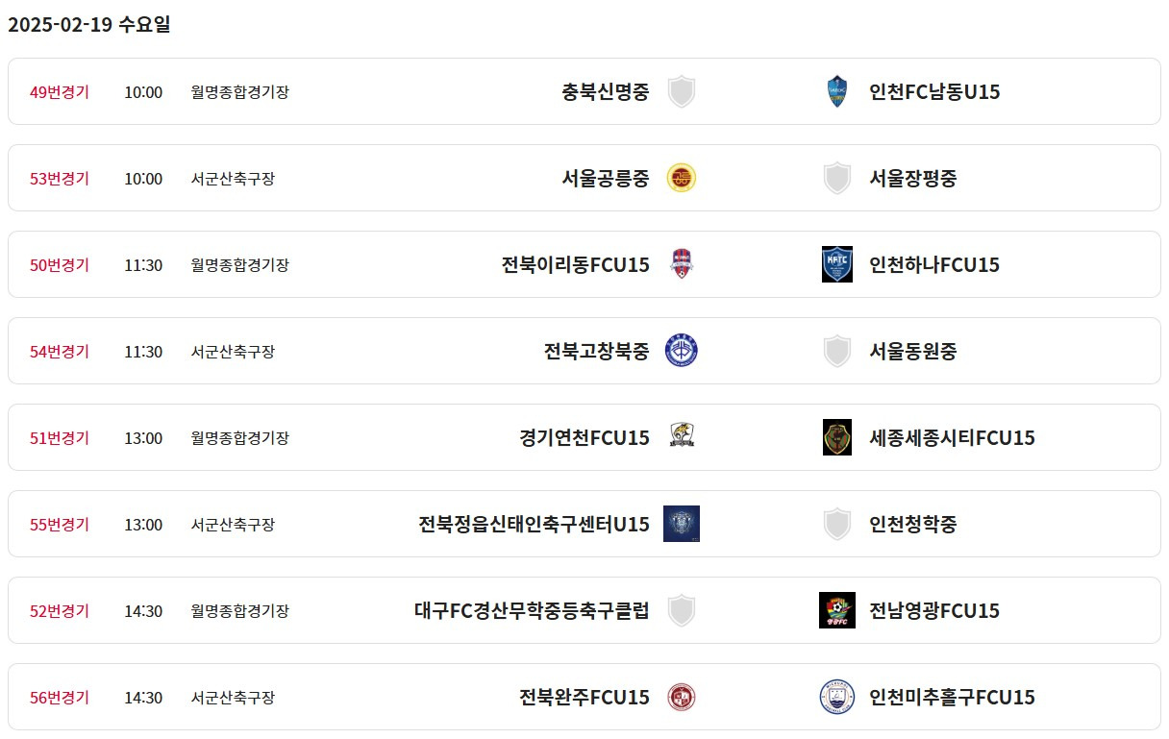Click the 전북정읍신태인축구센터U15 team logo
The image size is (1169, 739).
[x=682, y=524]
